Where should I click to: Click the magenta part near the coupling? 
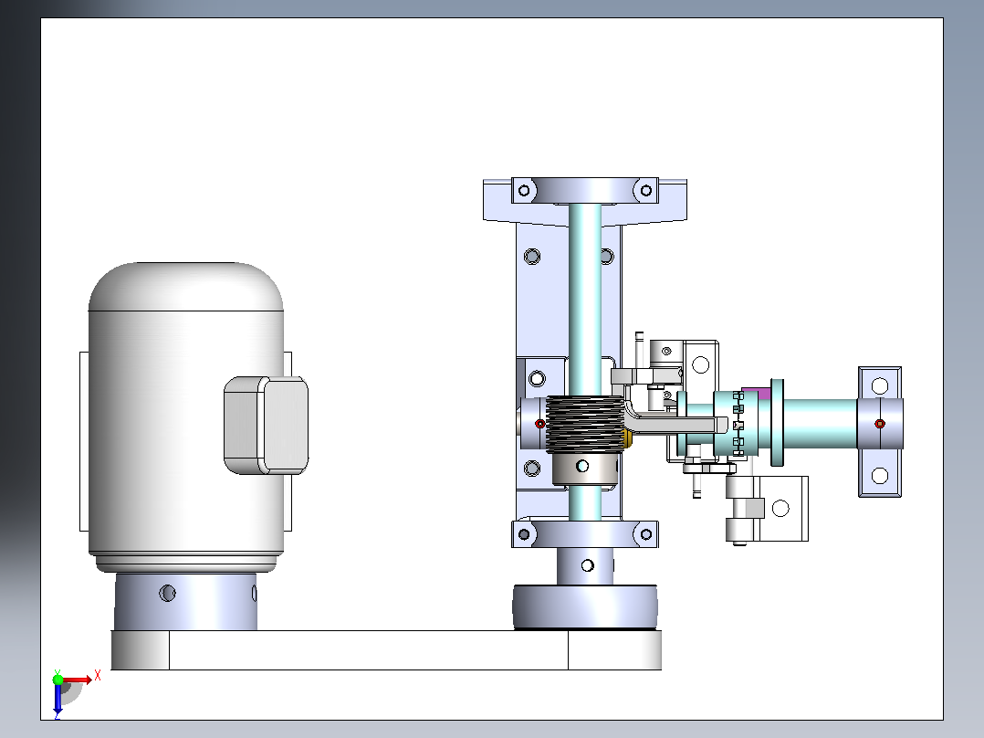[x=756, y=394]
